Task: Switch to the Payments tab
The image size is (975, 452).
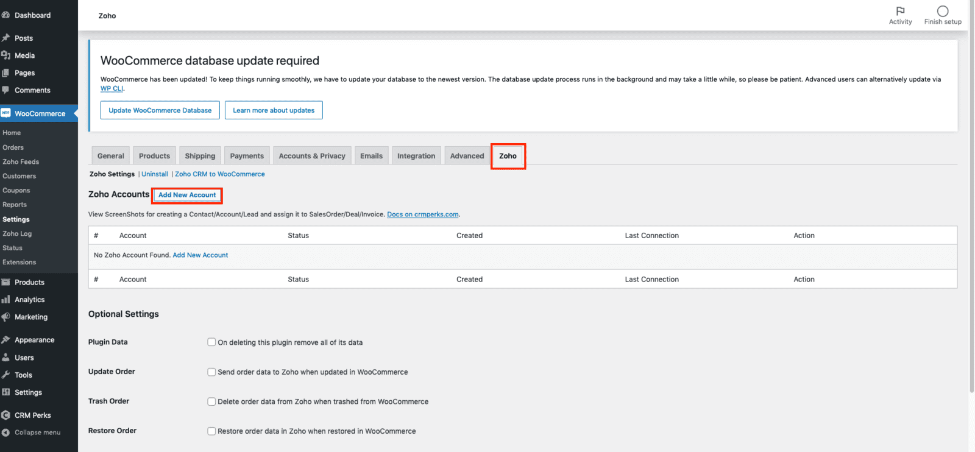Action: 247,155
